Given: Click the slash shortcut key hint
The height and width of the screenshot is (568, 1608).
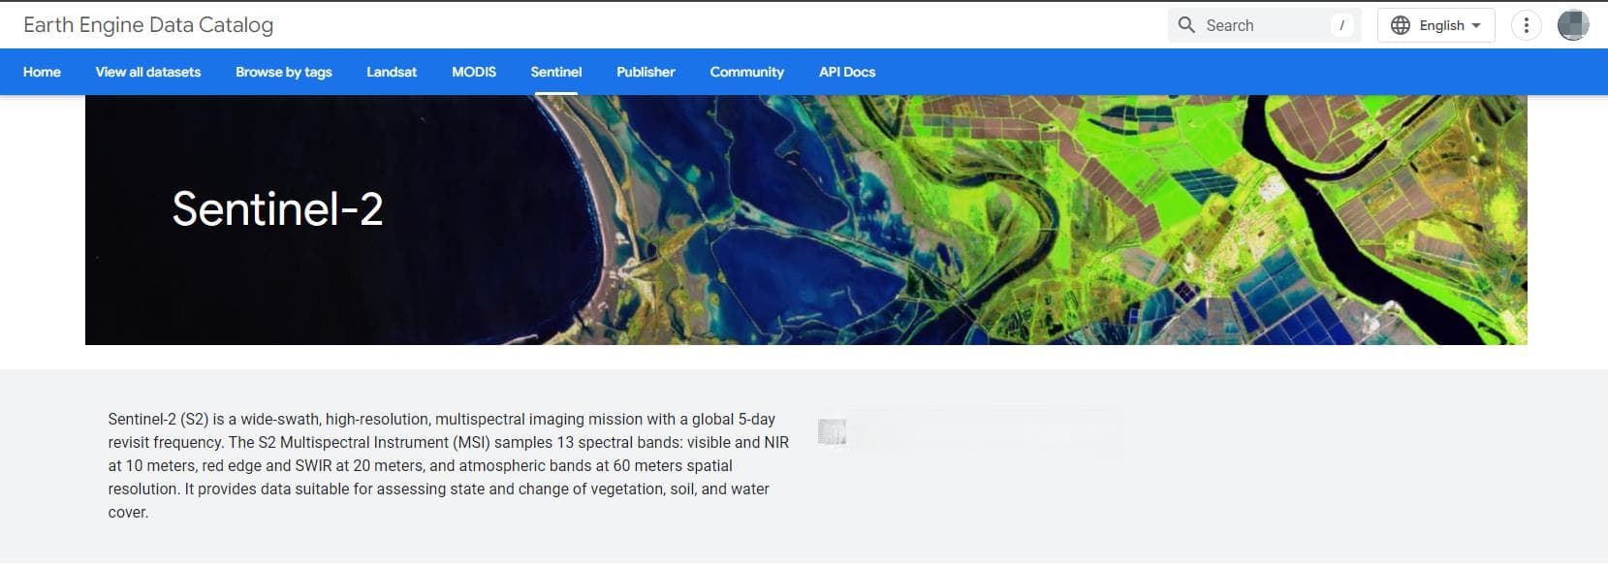Looking at the screenshot, I should (1341, 25).
